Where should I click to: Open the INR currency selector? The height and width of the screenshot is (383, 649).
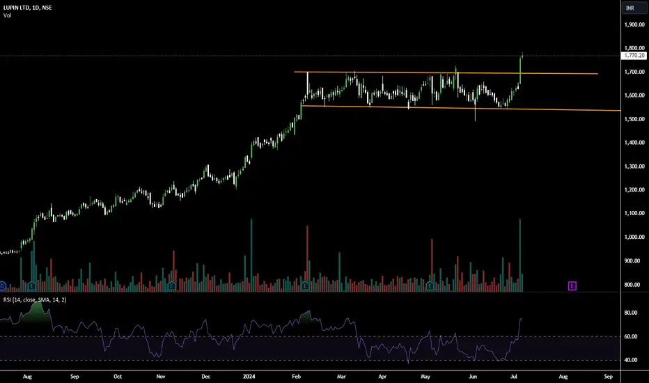tap(634, 8)
